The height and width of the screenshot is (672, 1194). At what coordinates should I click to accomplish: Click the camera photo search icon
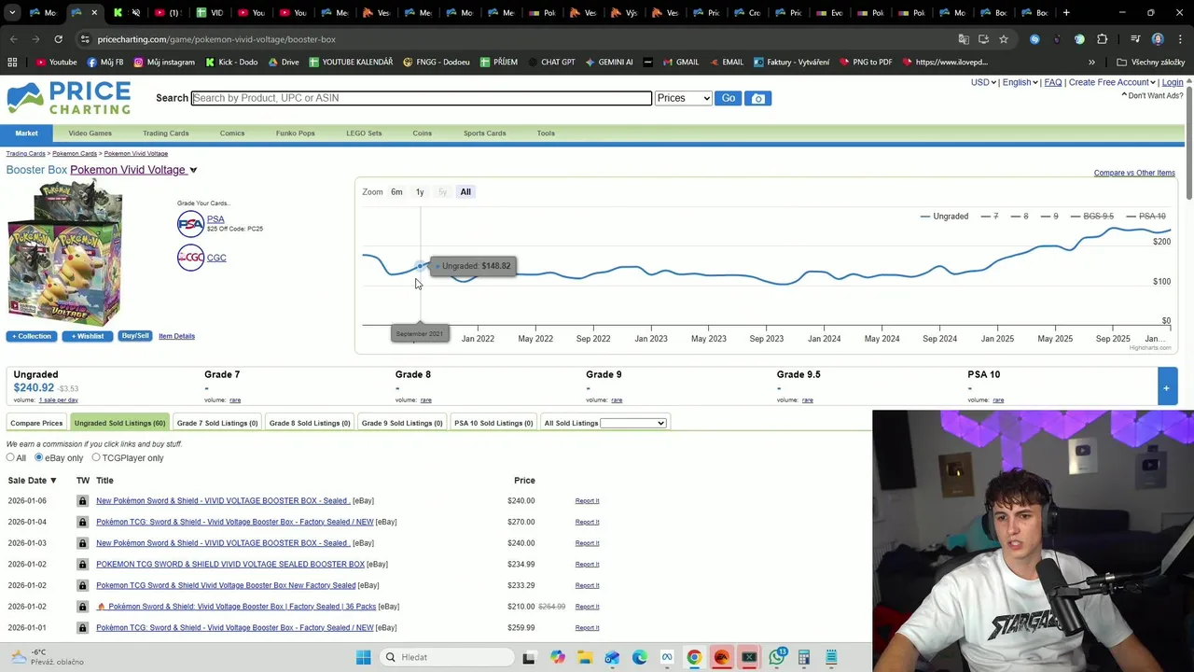758,98
